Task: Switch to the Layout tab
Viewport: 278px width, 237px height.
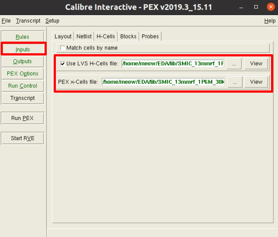Action: coord(63,37)
